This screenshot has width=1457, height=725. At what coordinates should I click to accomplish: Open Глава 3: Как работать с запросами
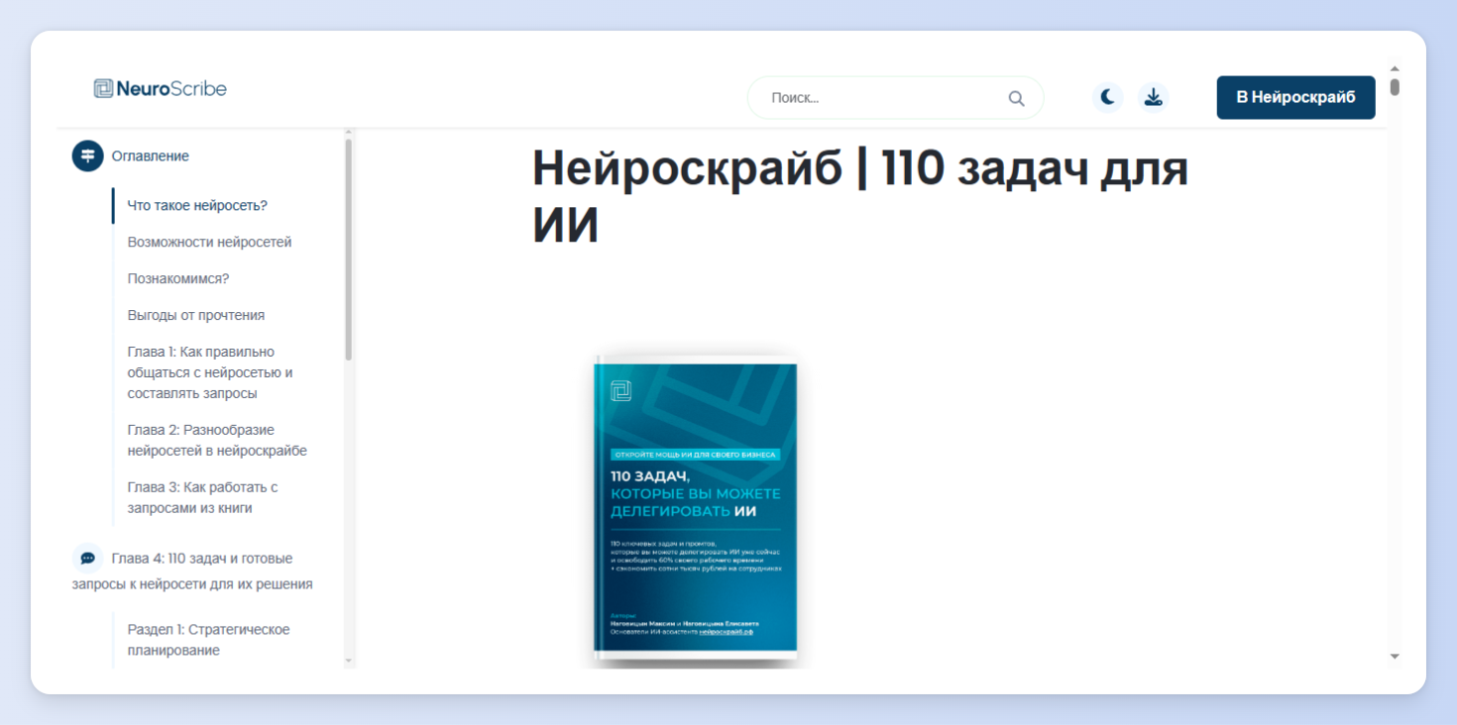point(202,498)
